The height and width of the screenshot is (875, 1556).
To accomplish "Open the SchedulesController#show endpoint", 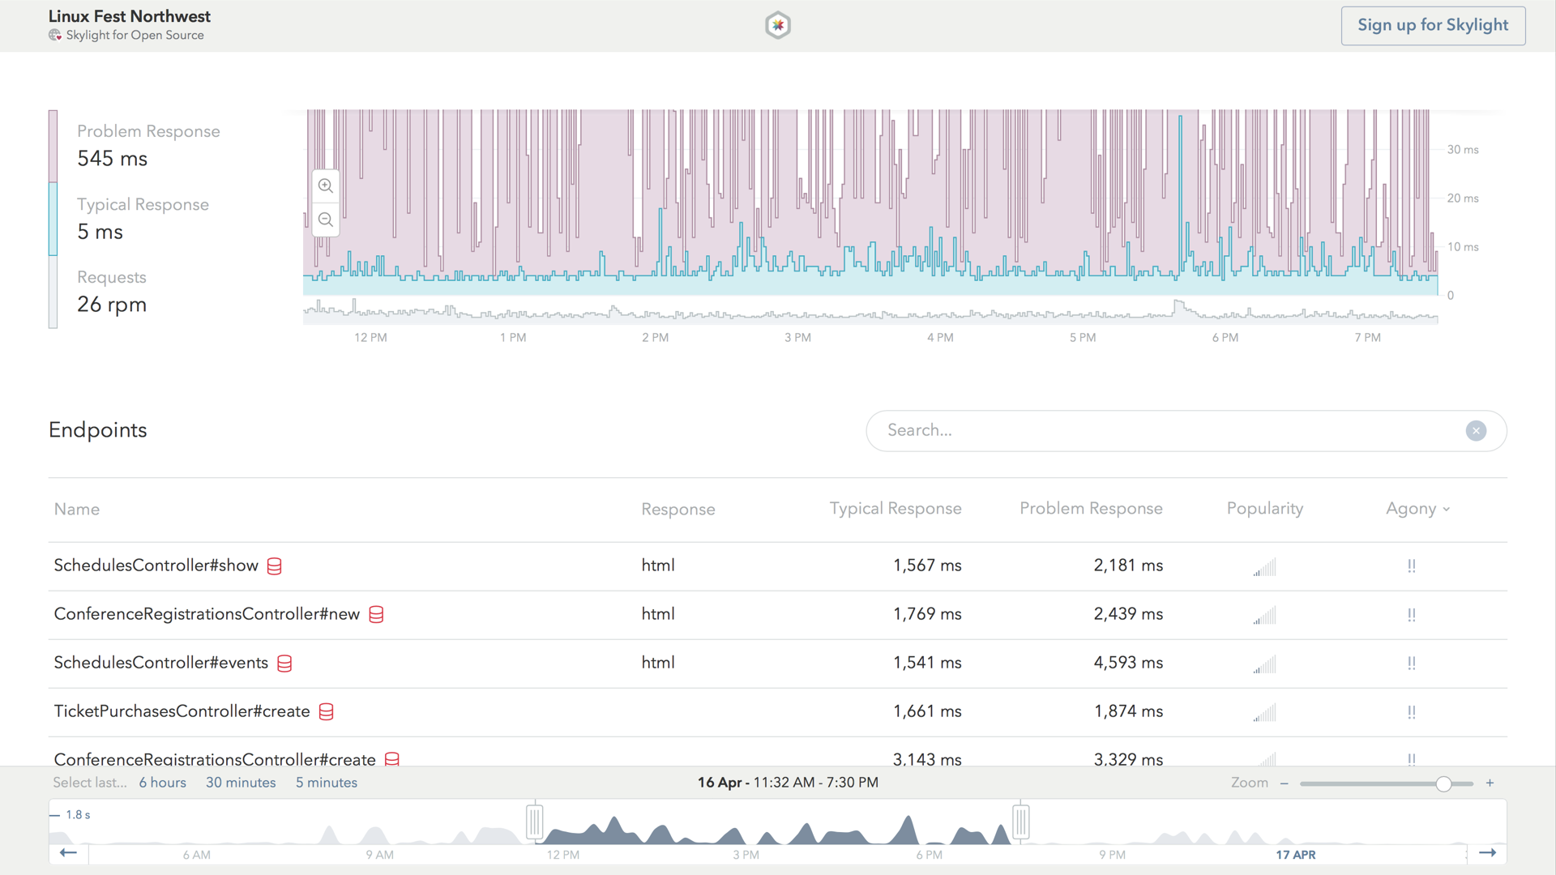I will click(x=156, y=566).
